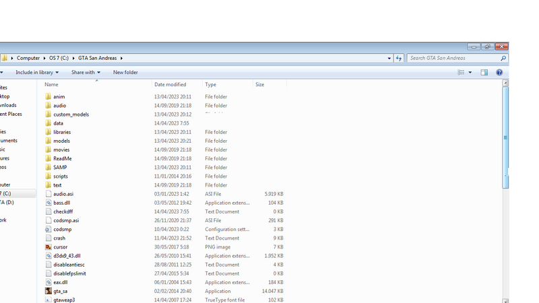Click the scrollbar down arrow
This screenshot has height=303, width=539.
[x=505, y=301]
